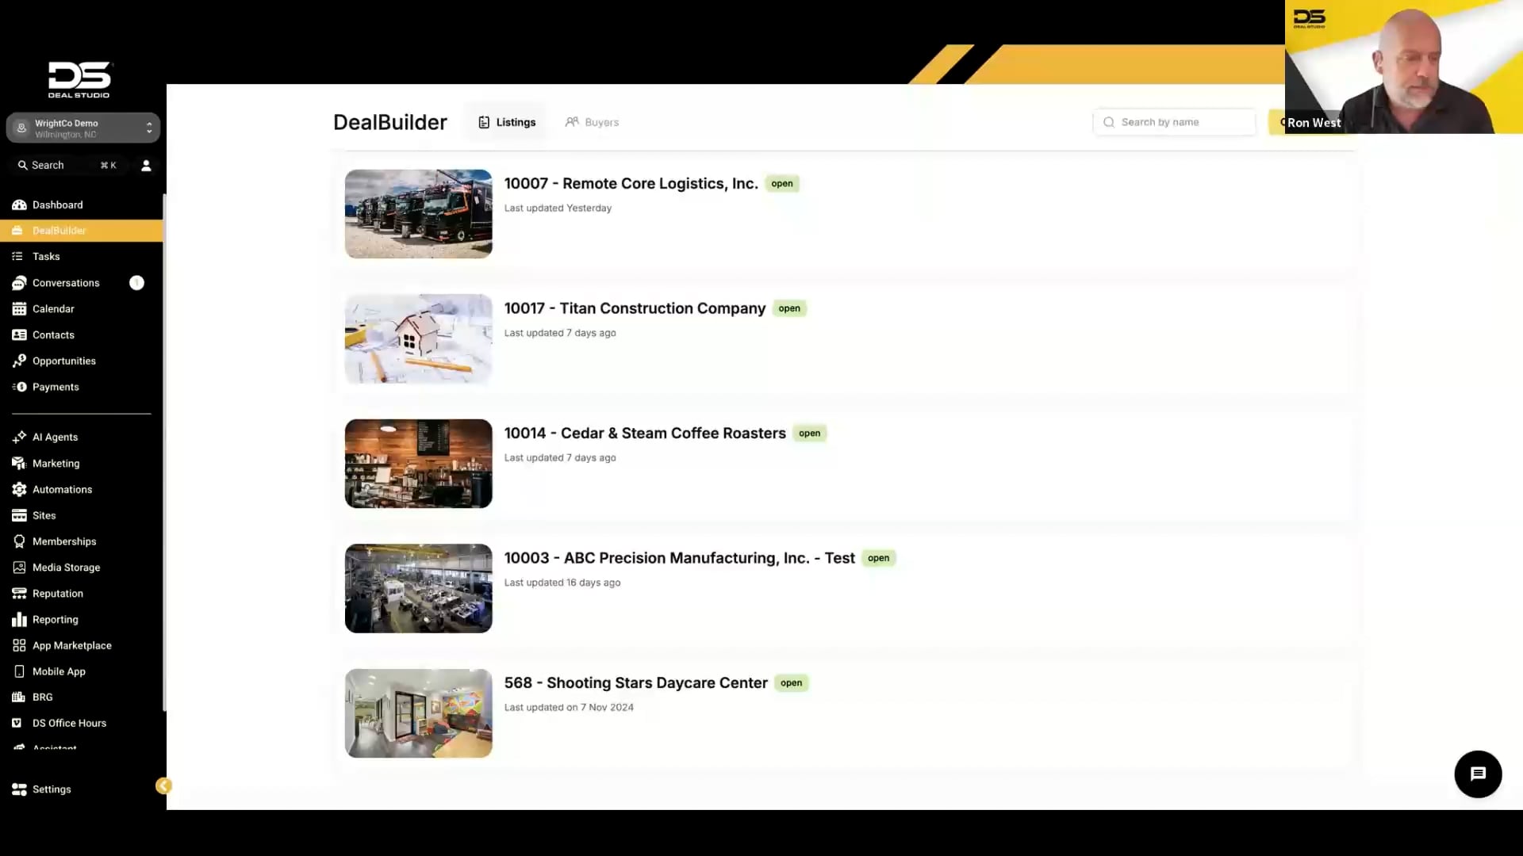Image resolution: width=1523 pixels, height=856 pixels.
Task: Open the WrightCo Demo account switcher
Action: pyautogui.click(x=82, y=128)
